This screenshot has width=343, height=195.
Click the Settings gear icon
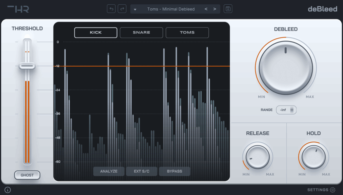pyautogui.click(x=333, y=190)
